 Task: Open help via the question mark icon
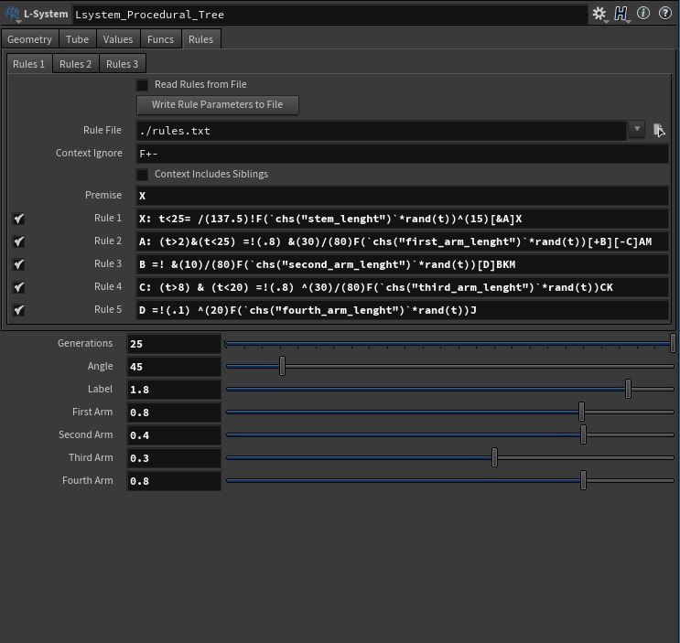pos(665,14)
